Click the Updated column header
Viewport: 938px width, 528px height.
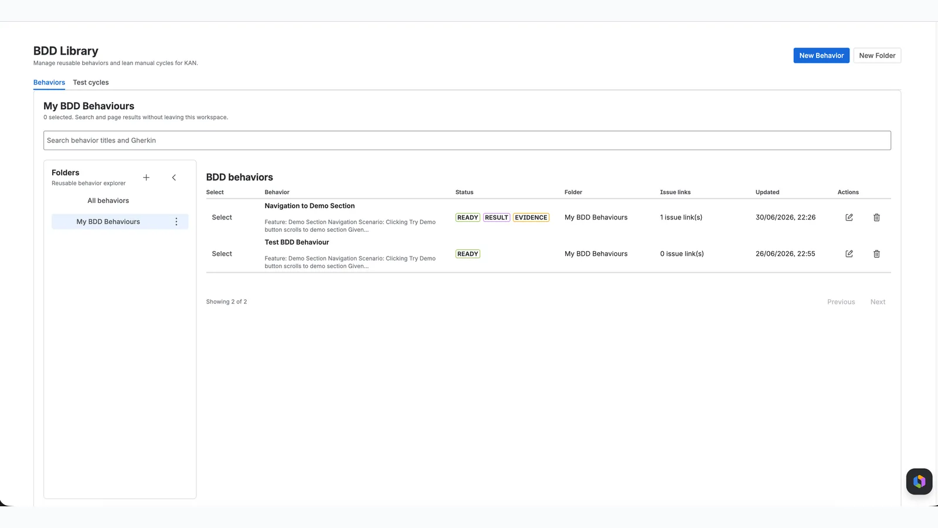tap(767, 192)
